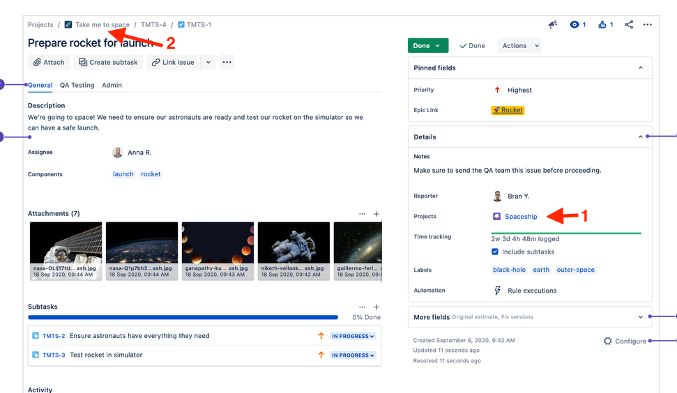This screenshot has width=677, height=393.
Task: Click the feedback megaphone icon
Action: point(553,24)
